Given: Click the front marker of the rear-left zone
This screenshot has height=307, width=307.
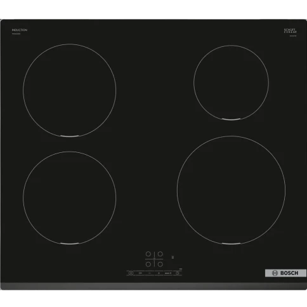Looking at the screenshot, I should click(x=70, y=136).
